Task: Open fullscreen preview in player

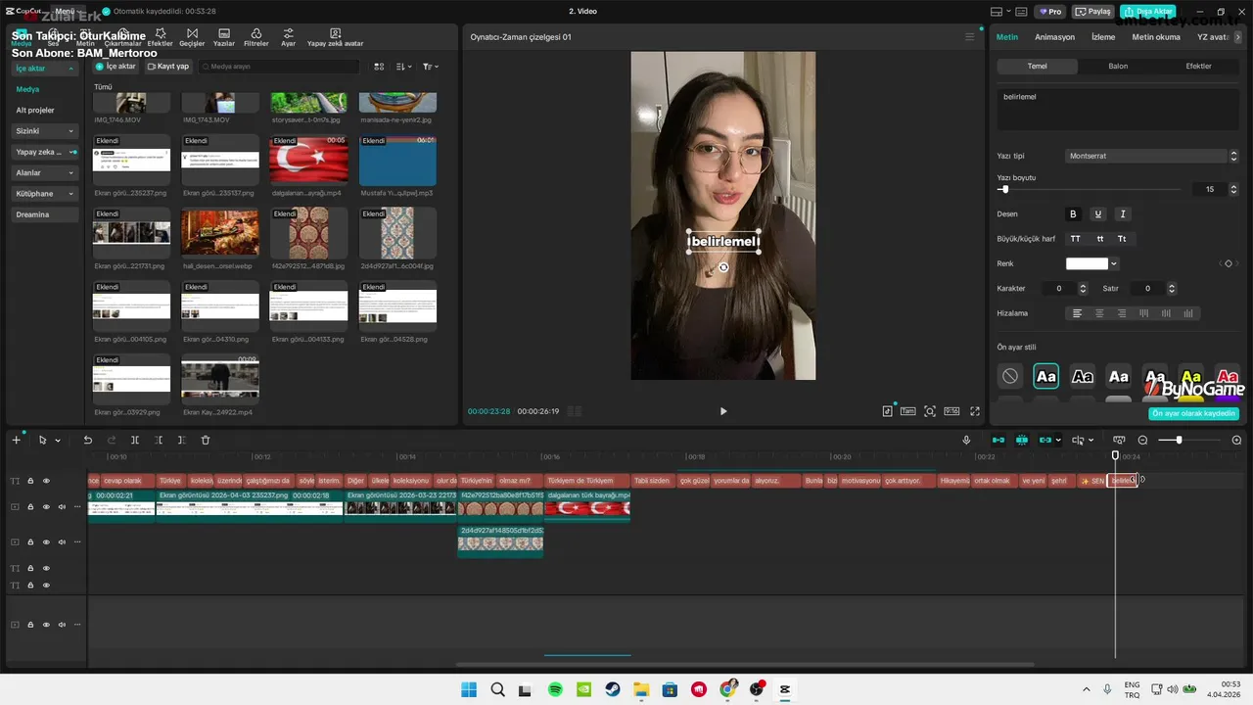Action: (x=975, y=411)
